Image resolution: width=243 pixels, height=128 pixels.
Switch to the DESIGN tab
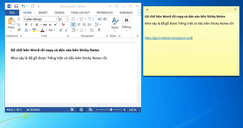point(59,13)
